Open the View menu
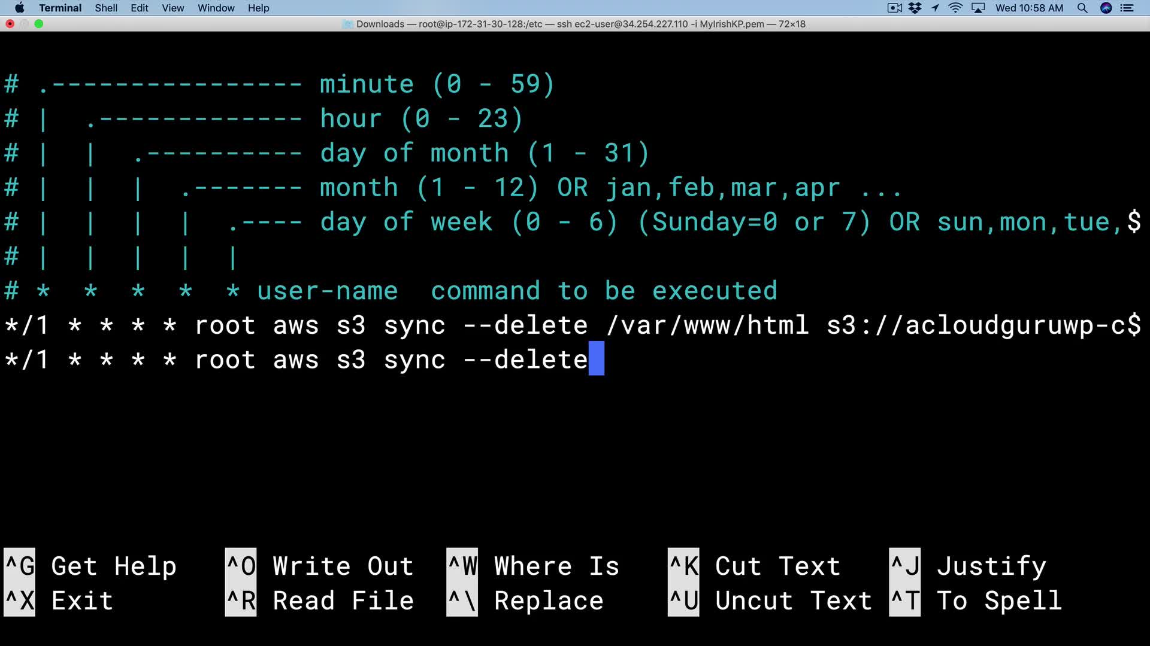The height and width of the screenshot is (646, 1150). pyautogui.click(x=172, y=8)
